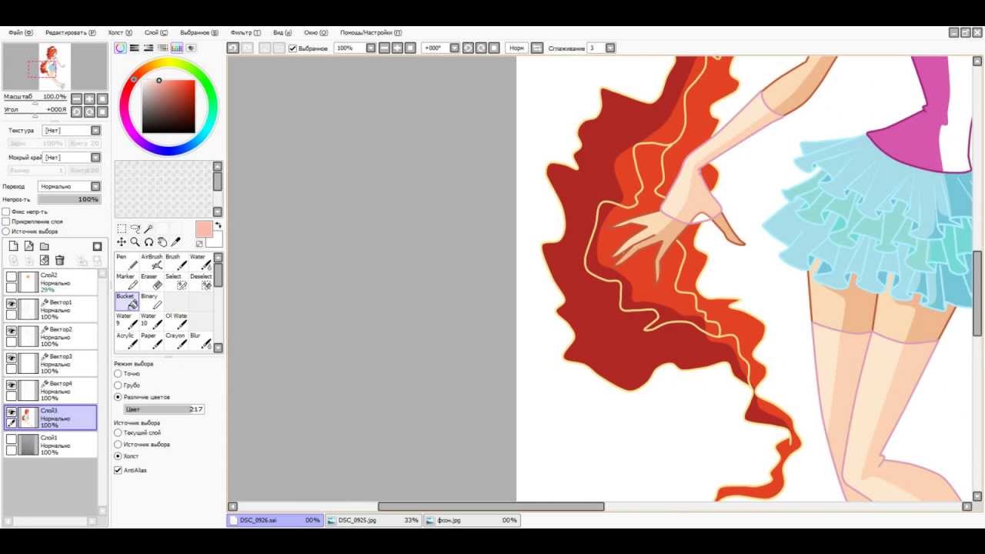
Task: Choose the Blur tool
Action: pos(201,340)
